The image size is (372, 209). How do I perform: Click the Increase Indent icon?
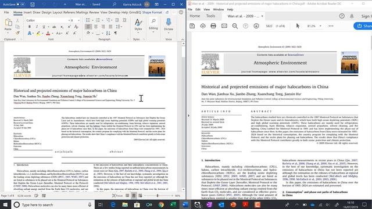[x=124, y=20]
